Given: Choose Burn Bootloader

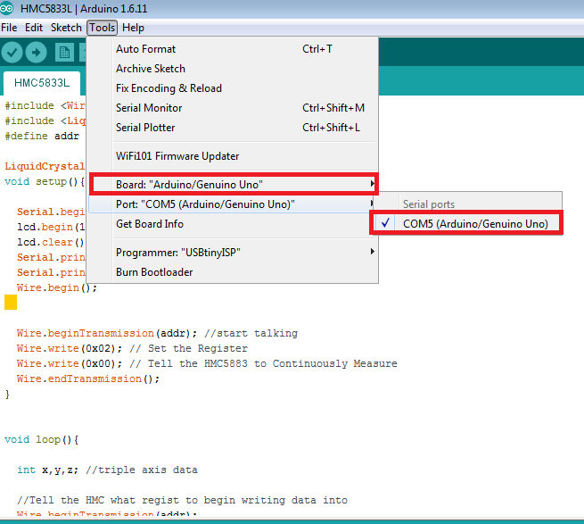Looking at the screenshot, I should [233, 272].
